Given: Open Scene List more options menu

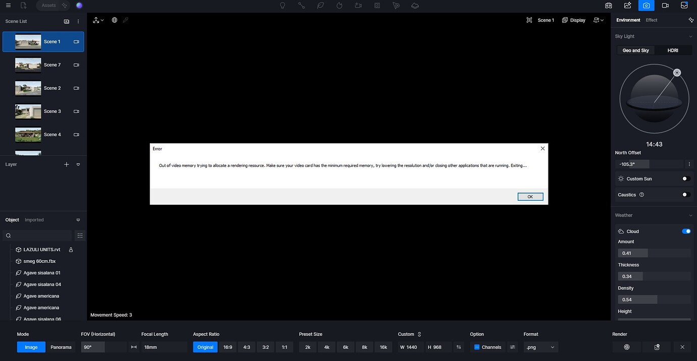Looking at the screenshot, I should 78,22.
